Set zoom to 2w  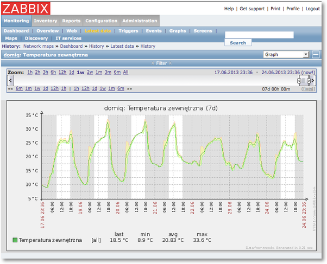(90, 72)
